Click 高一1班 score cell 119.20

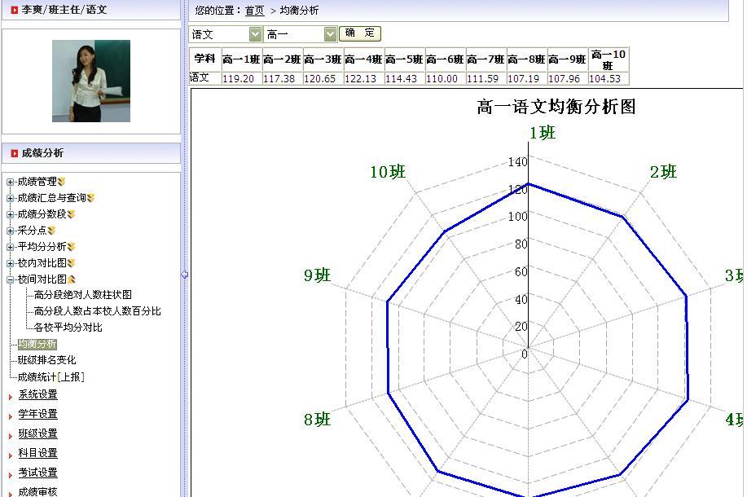(x=241, y=79)
